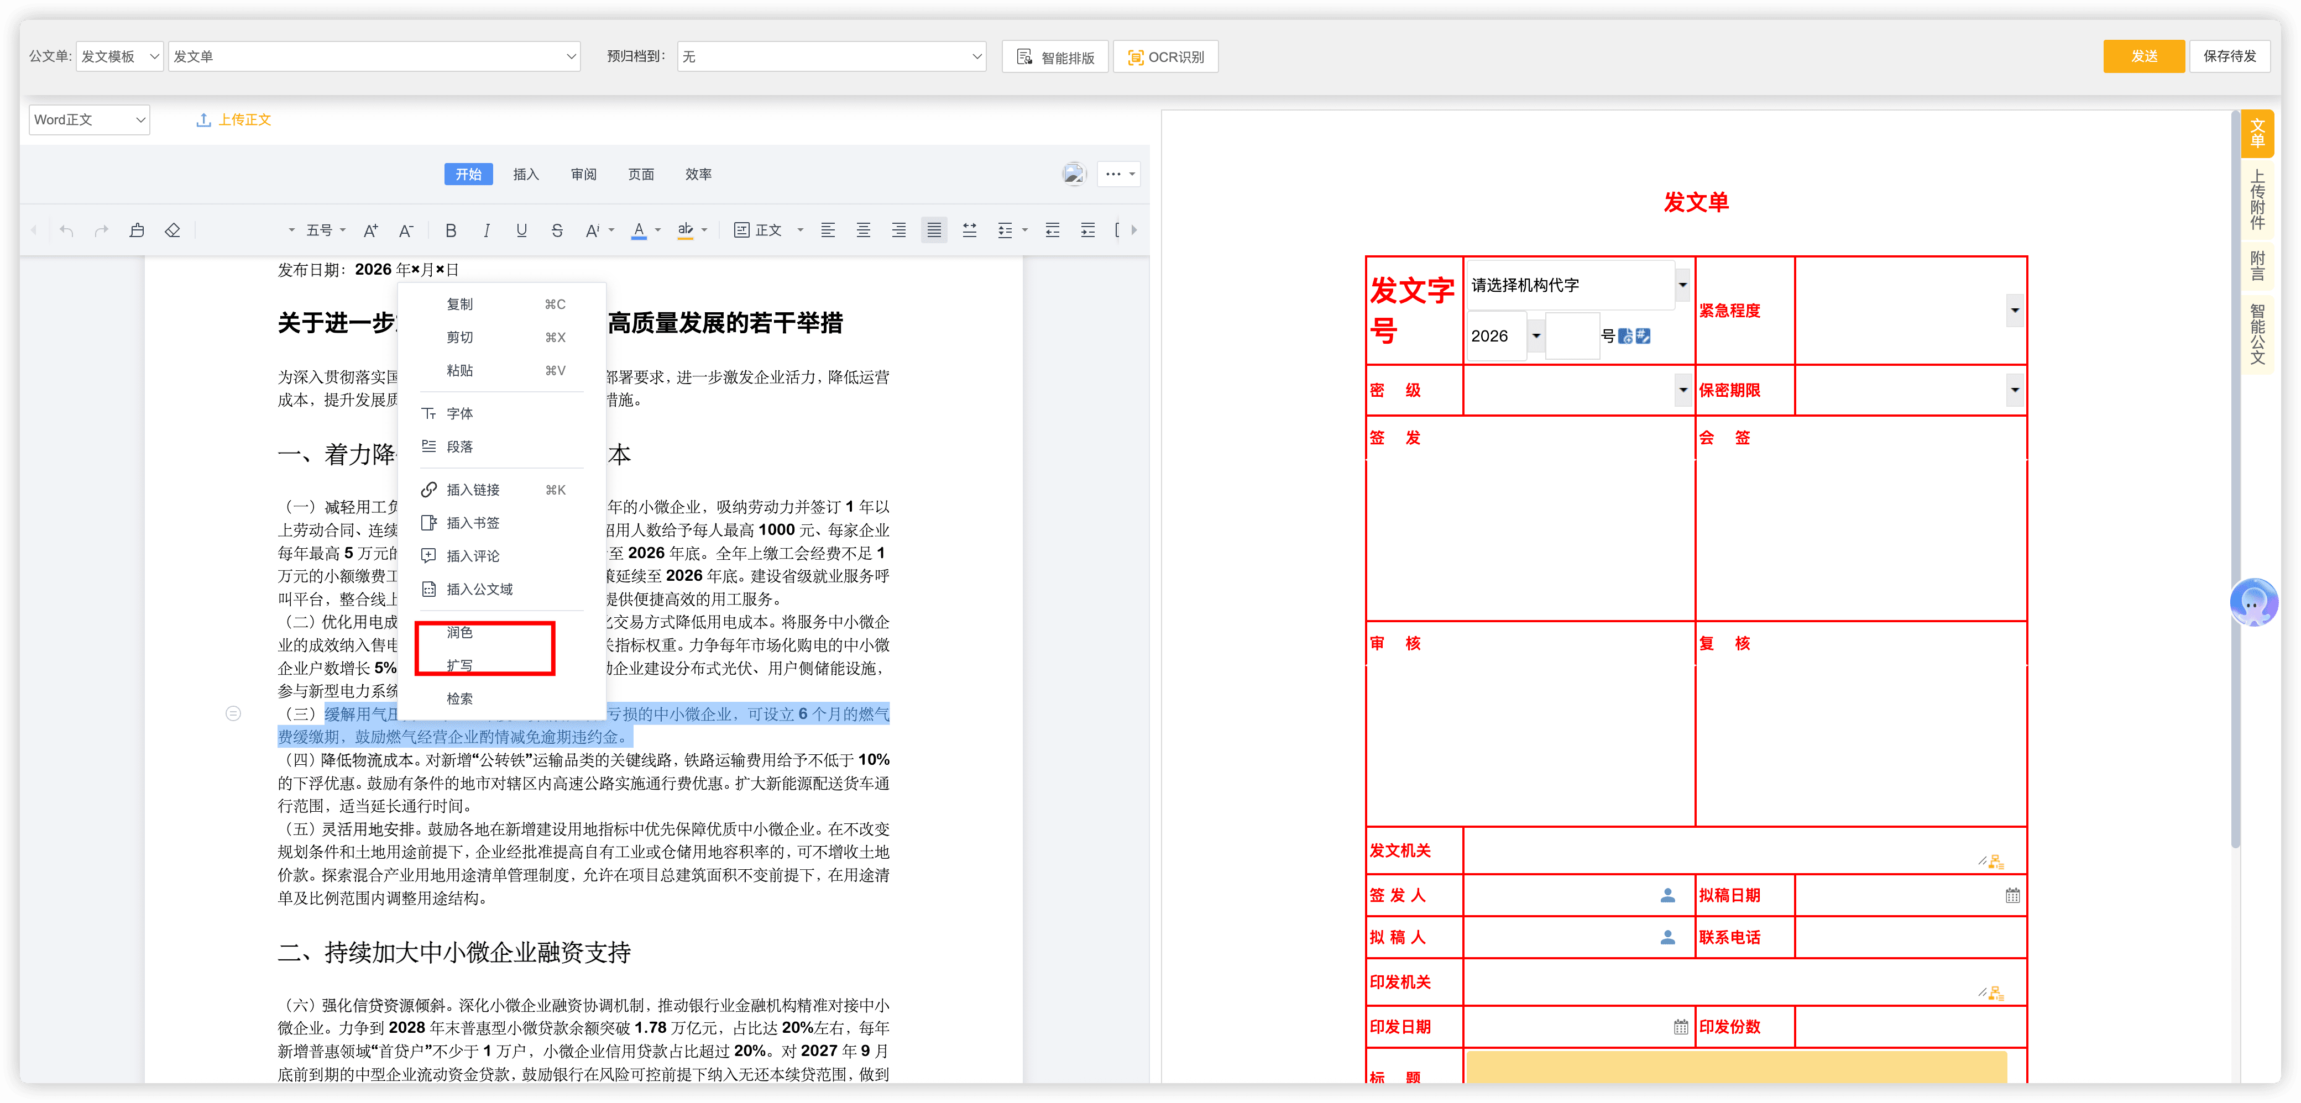Click the 智能排版 button
2301x1103 pixels.
pyautogui.click(x=1055, y=56)
